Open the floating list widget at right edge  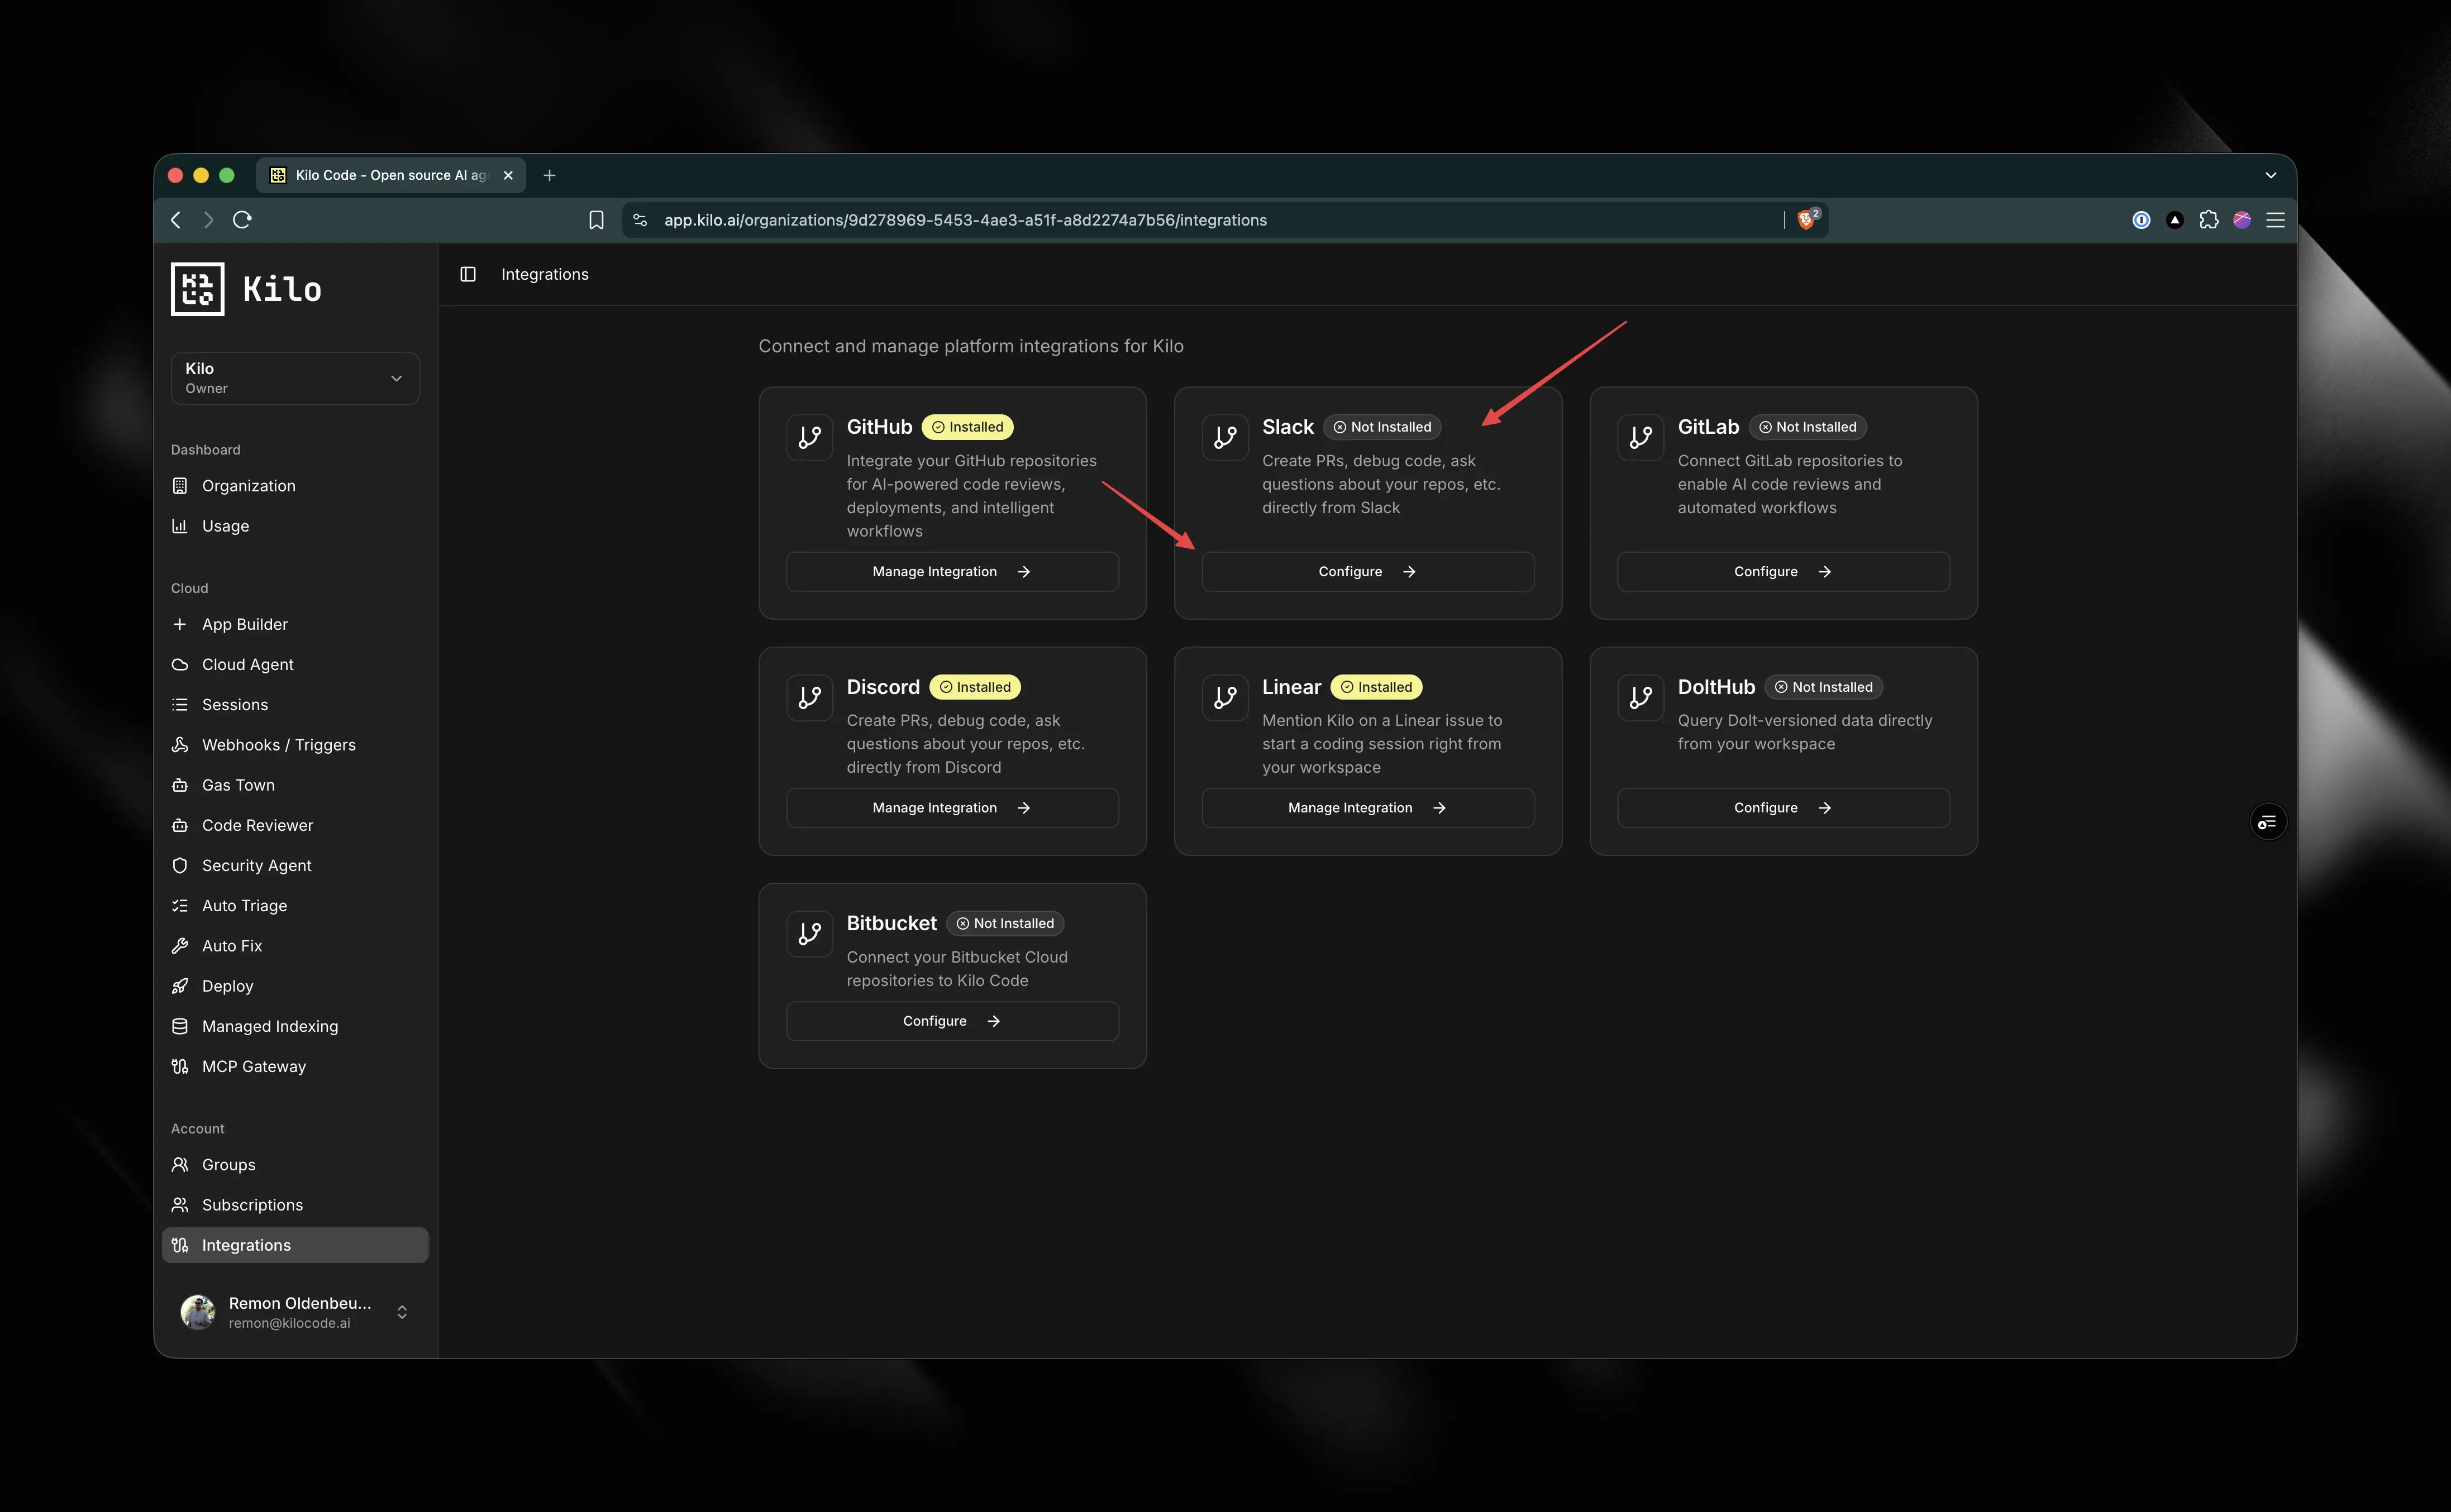(x=2267, y=822)
